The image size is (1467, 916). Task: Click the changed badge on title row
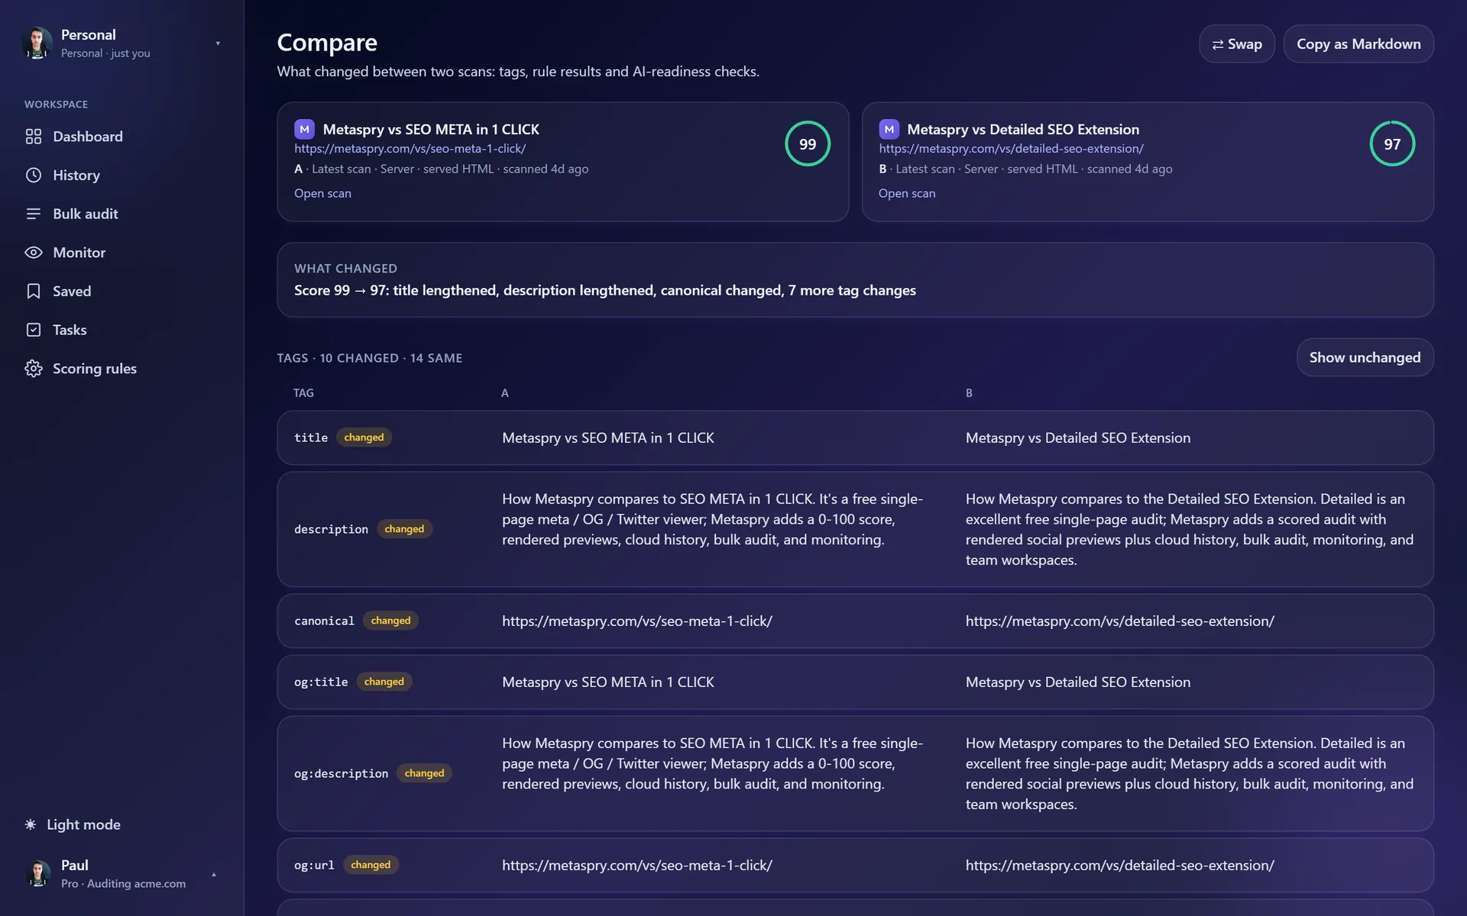point(364,437)
